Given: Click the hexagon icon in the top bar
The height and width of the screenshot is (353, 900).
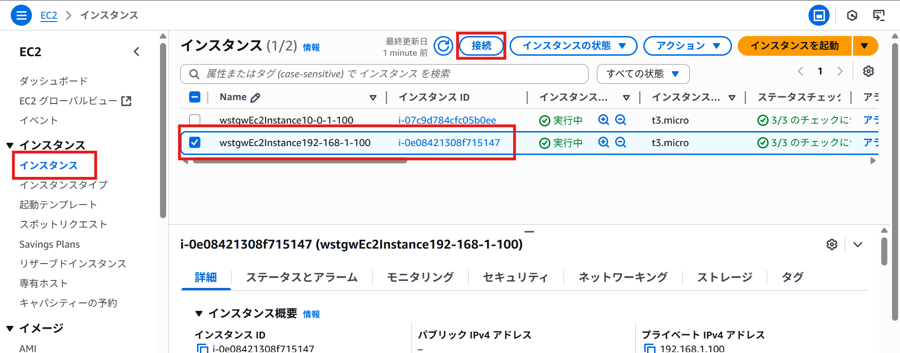Looking at the screenshot, I should click(x=852, y=15).
